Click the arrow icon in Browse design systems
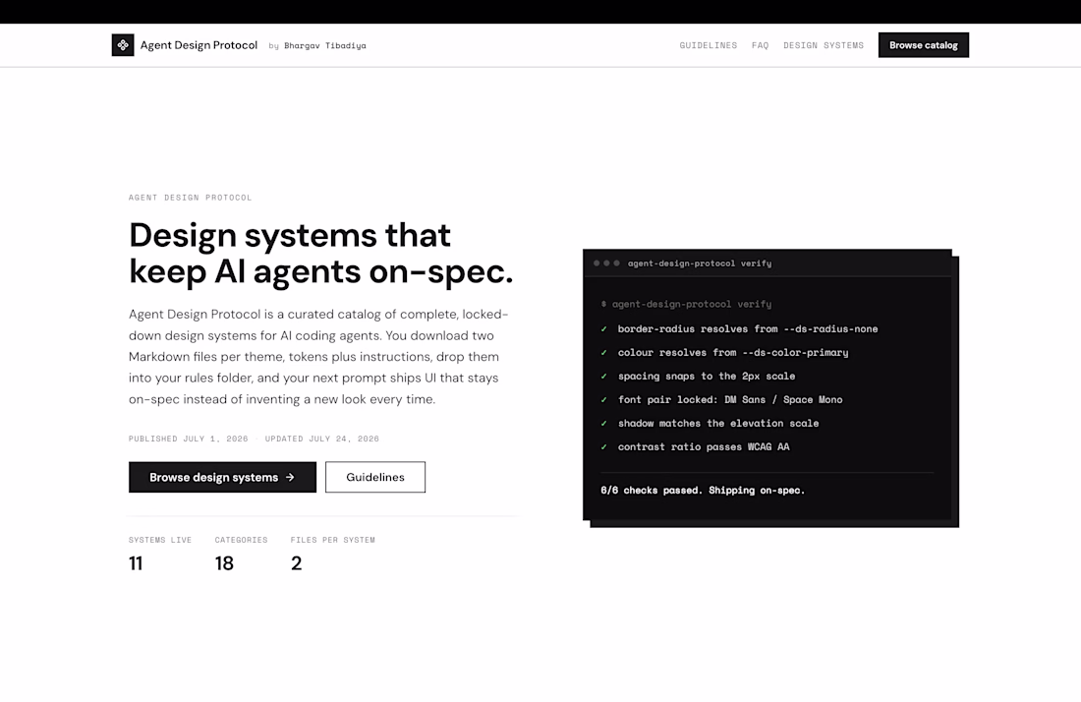 click(x=290, y=477)
